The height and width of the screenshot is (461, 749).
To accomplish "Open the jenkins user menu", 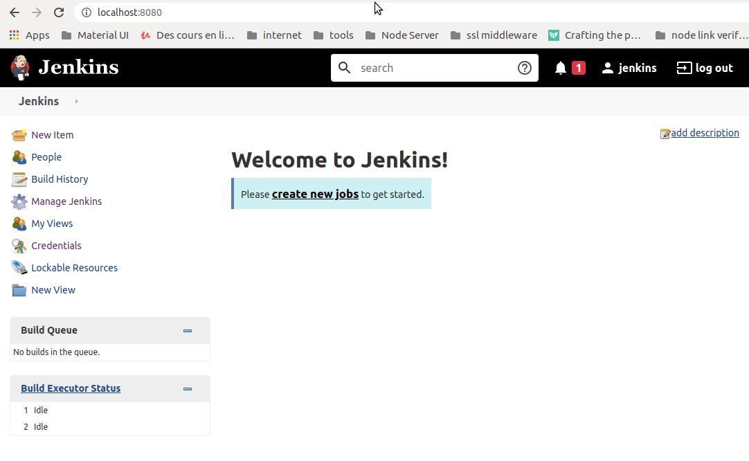I will pyautogui.click(x=629, y=67).
